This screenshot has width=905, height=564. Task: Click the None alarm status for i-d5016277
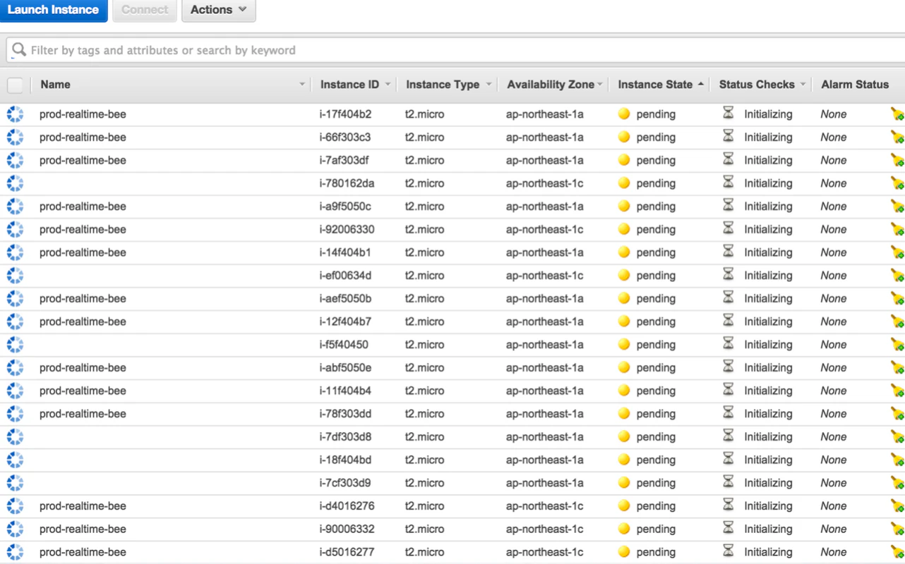[x=833, y=552]
